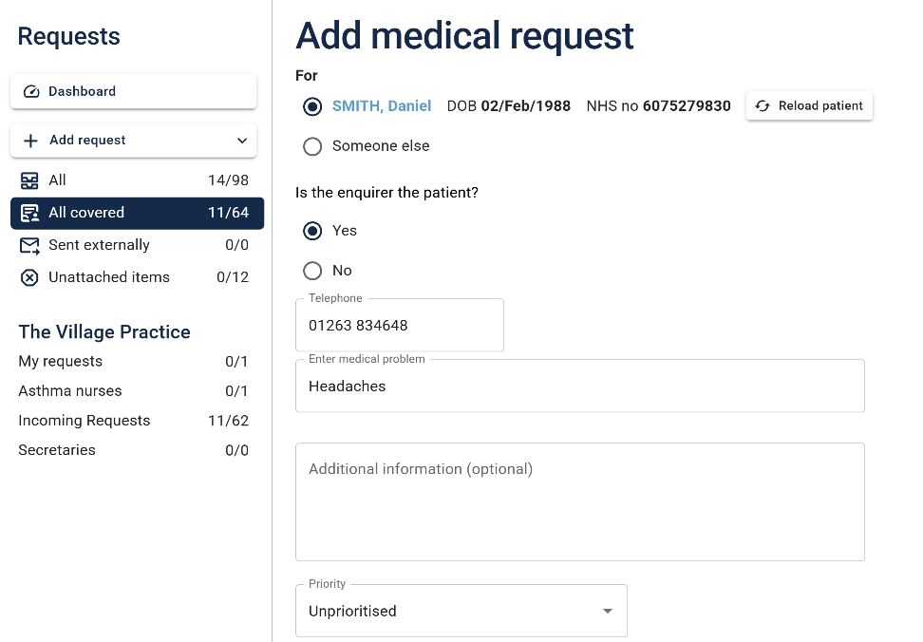The width and height of the screenshot is (923, 642).
Task: Select the SMITH, Daniel radio button
Action: pyautogui.click(x=312, y=106)
